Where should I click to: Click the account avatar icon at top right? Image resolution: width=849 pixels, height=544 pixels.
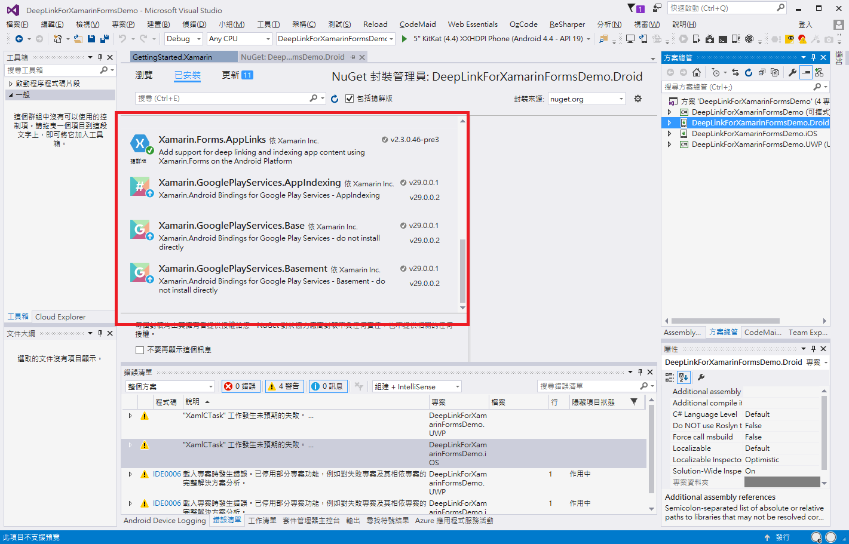839,24
